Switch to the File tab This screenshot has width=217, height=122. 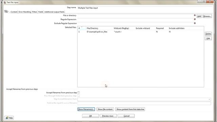(x=6, y=12)
